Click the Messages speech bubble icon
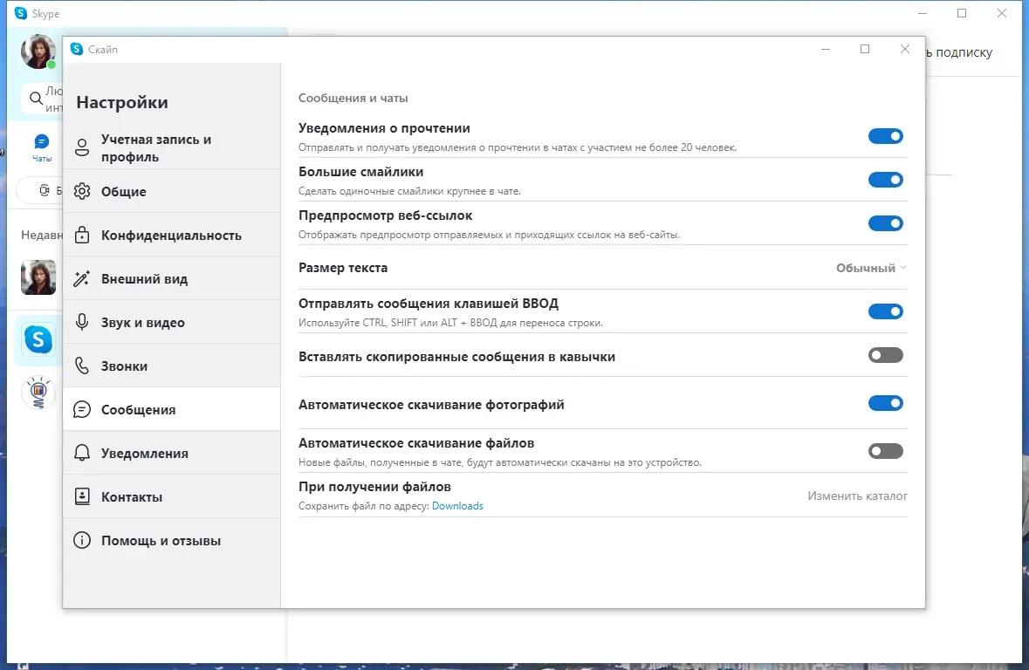The width and height of the screenshot is (1029, 670). coord(82,409)
